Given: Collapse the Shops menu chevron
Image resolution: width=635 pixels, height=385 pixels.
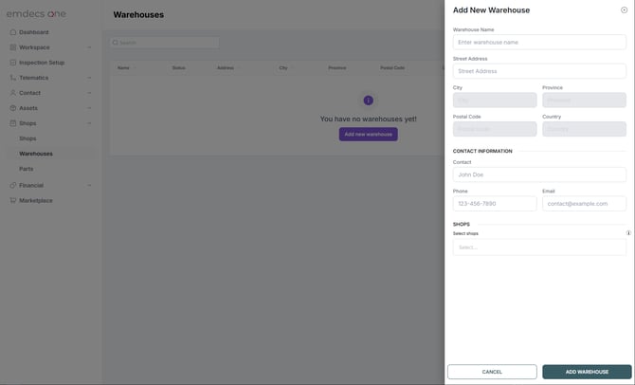Looking at the screenshot, I should pyautogui.click(x=89, y=123).
